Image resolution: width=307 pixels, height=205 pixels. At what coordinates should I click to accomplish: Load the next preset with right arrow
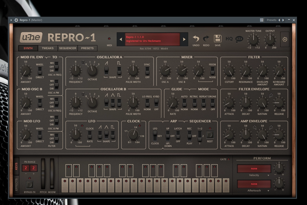pos(184,39)
